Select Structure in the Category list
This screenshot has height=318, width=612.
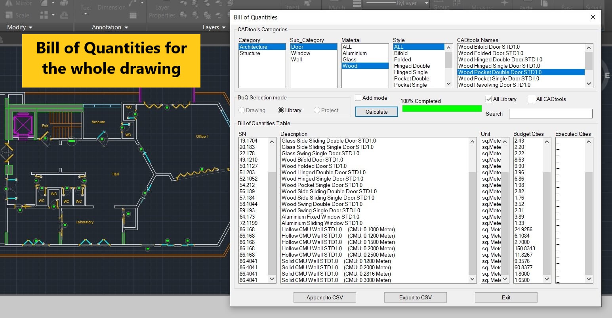[x=250, y=53]
